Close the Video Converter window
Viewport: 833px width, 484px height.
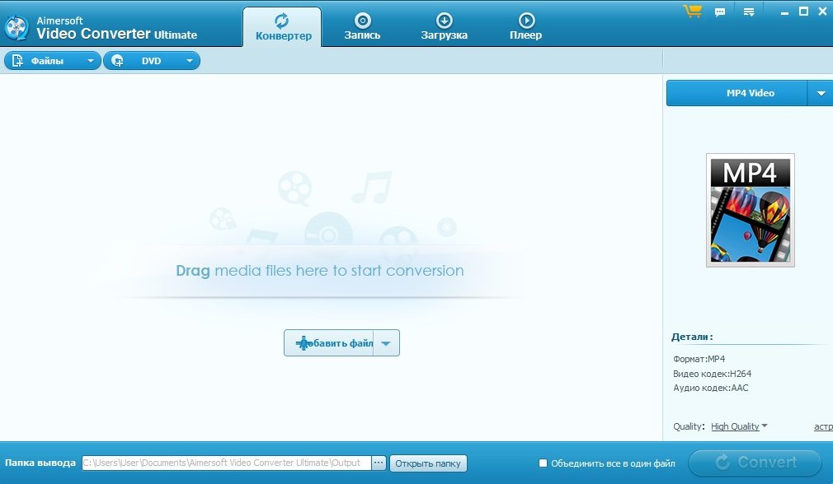click(x=823, y=12)
